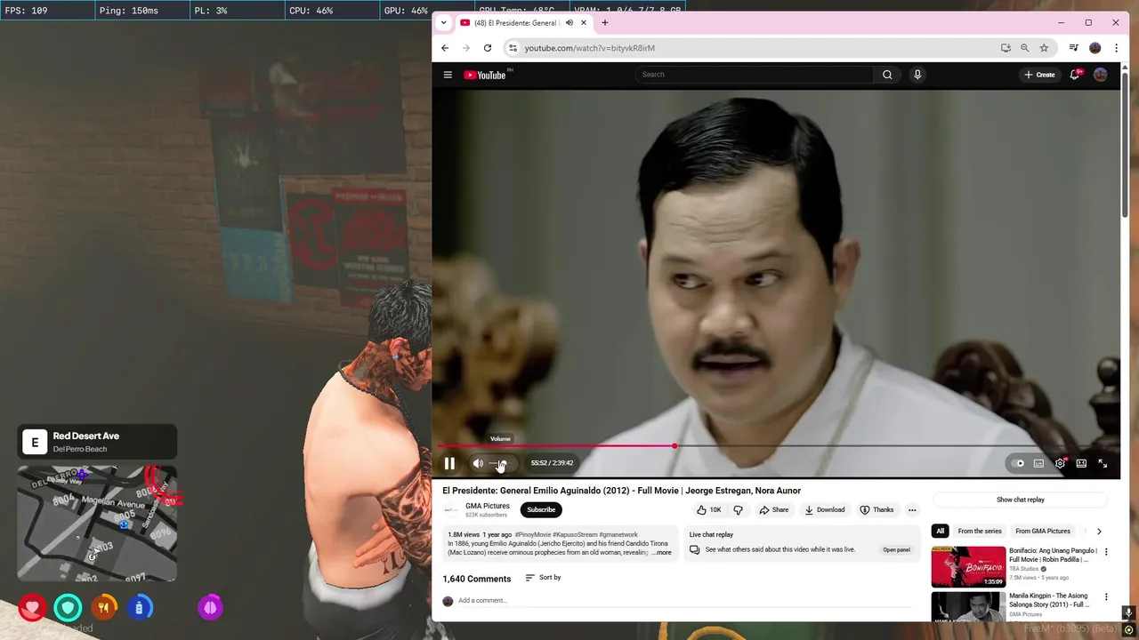Open the tab search dropdown arrow
The width and height of the screenshot is (1139, 640).
point(444,23)
